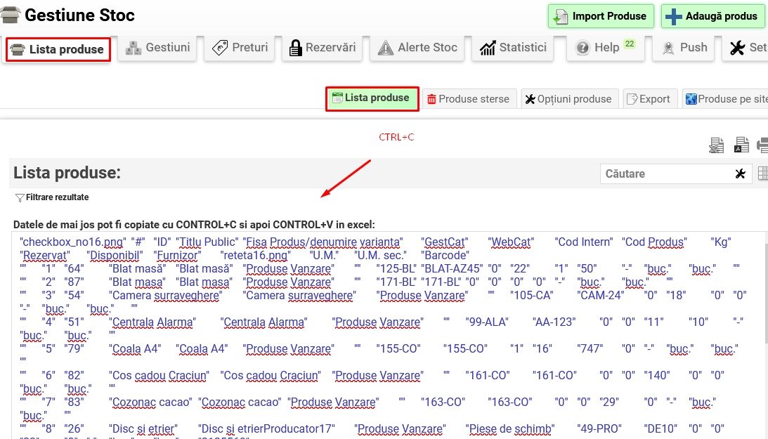Open the Alerte Stoc tab
Image resolution: width=768 pixels, height=439 pixels.
pos(417,48)
